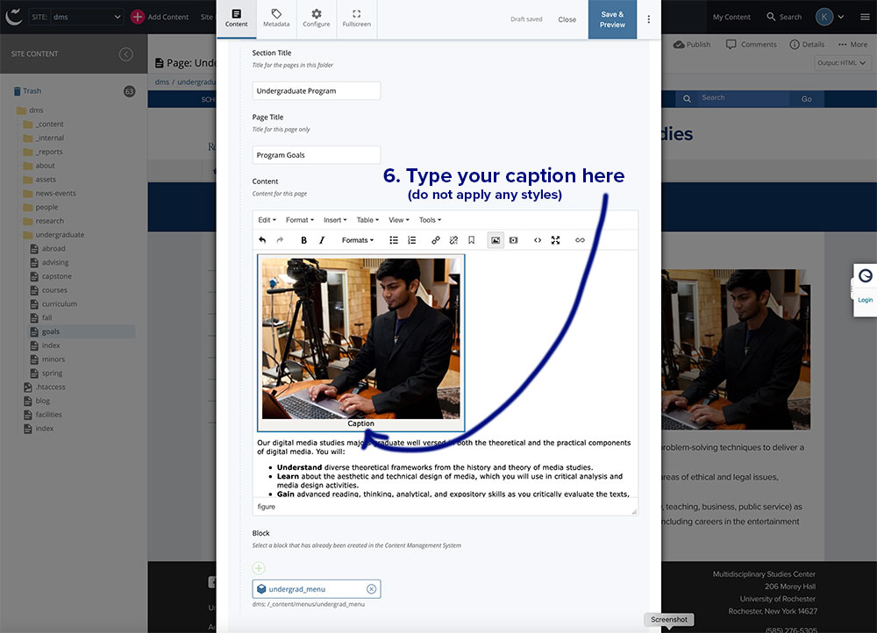Open the Edit menu in editor
This screenshot has height=633, width=877.
tap(267, 220)
